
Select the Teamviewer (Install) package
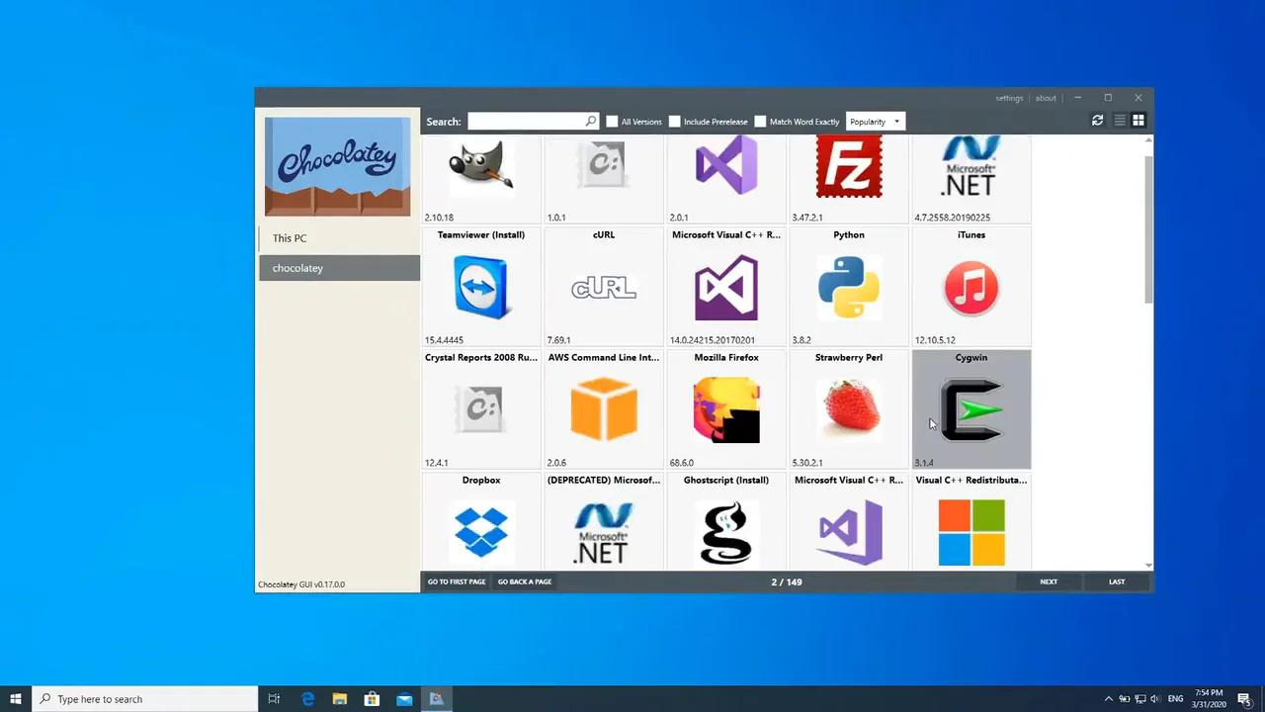(480, 287)
